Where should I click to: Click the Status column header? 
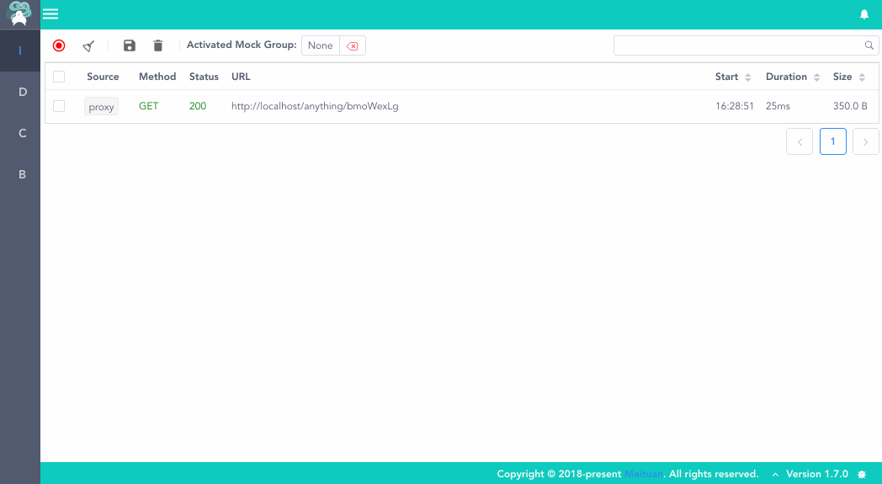coord(204,77)
